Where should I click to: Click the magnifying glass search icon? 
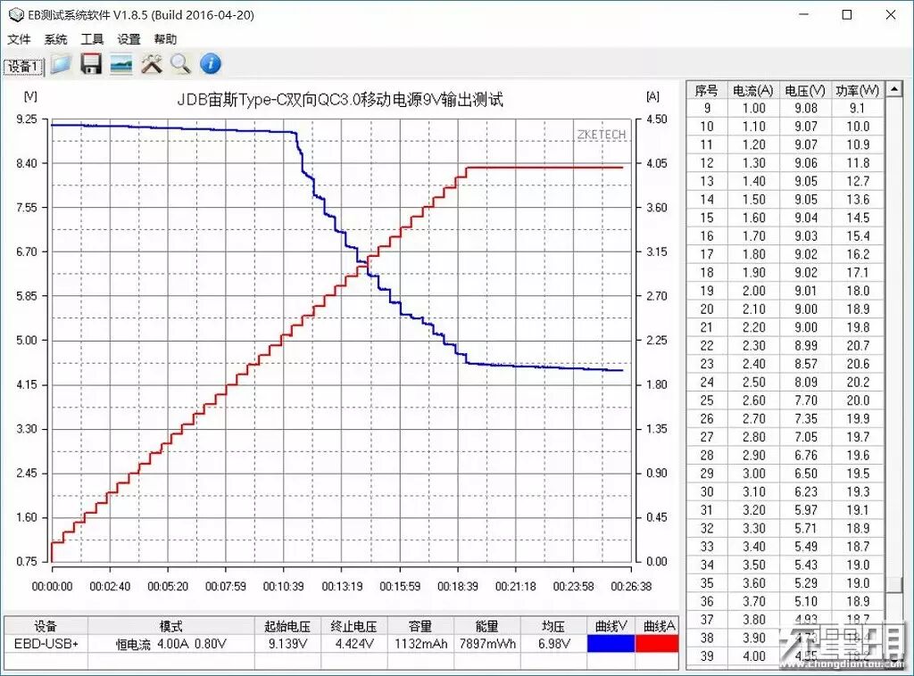(180, 63)
